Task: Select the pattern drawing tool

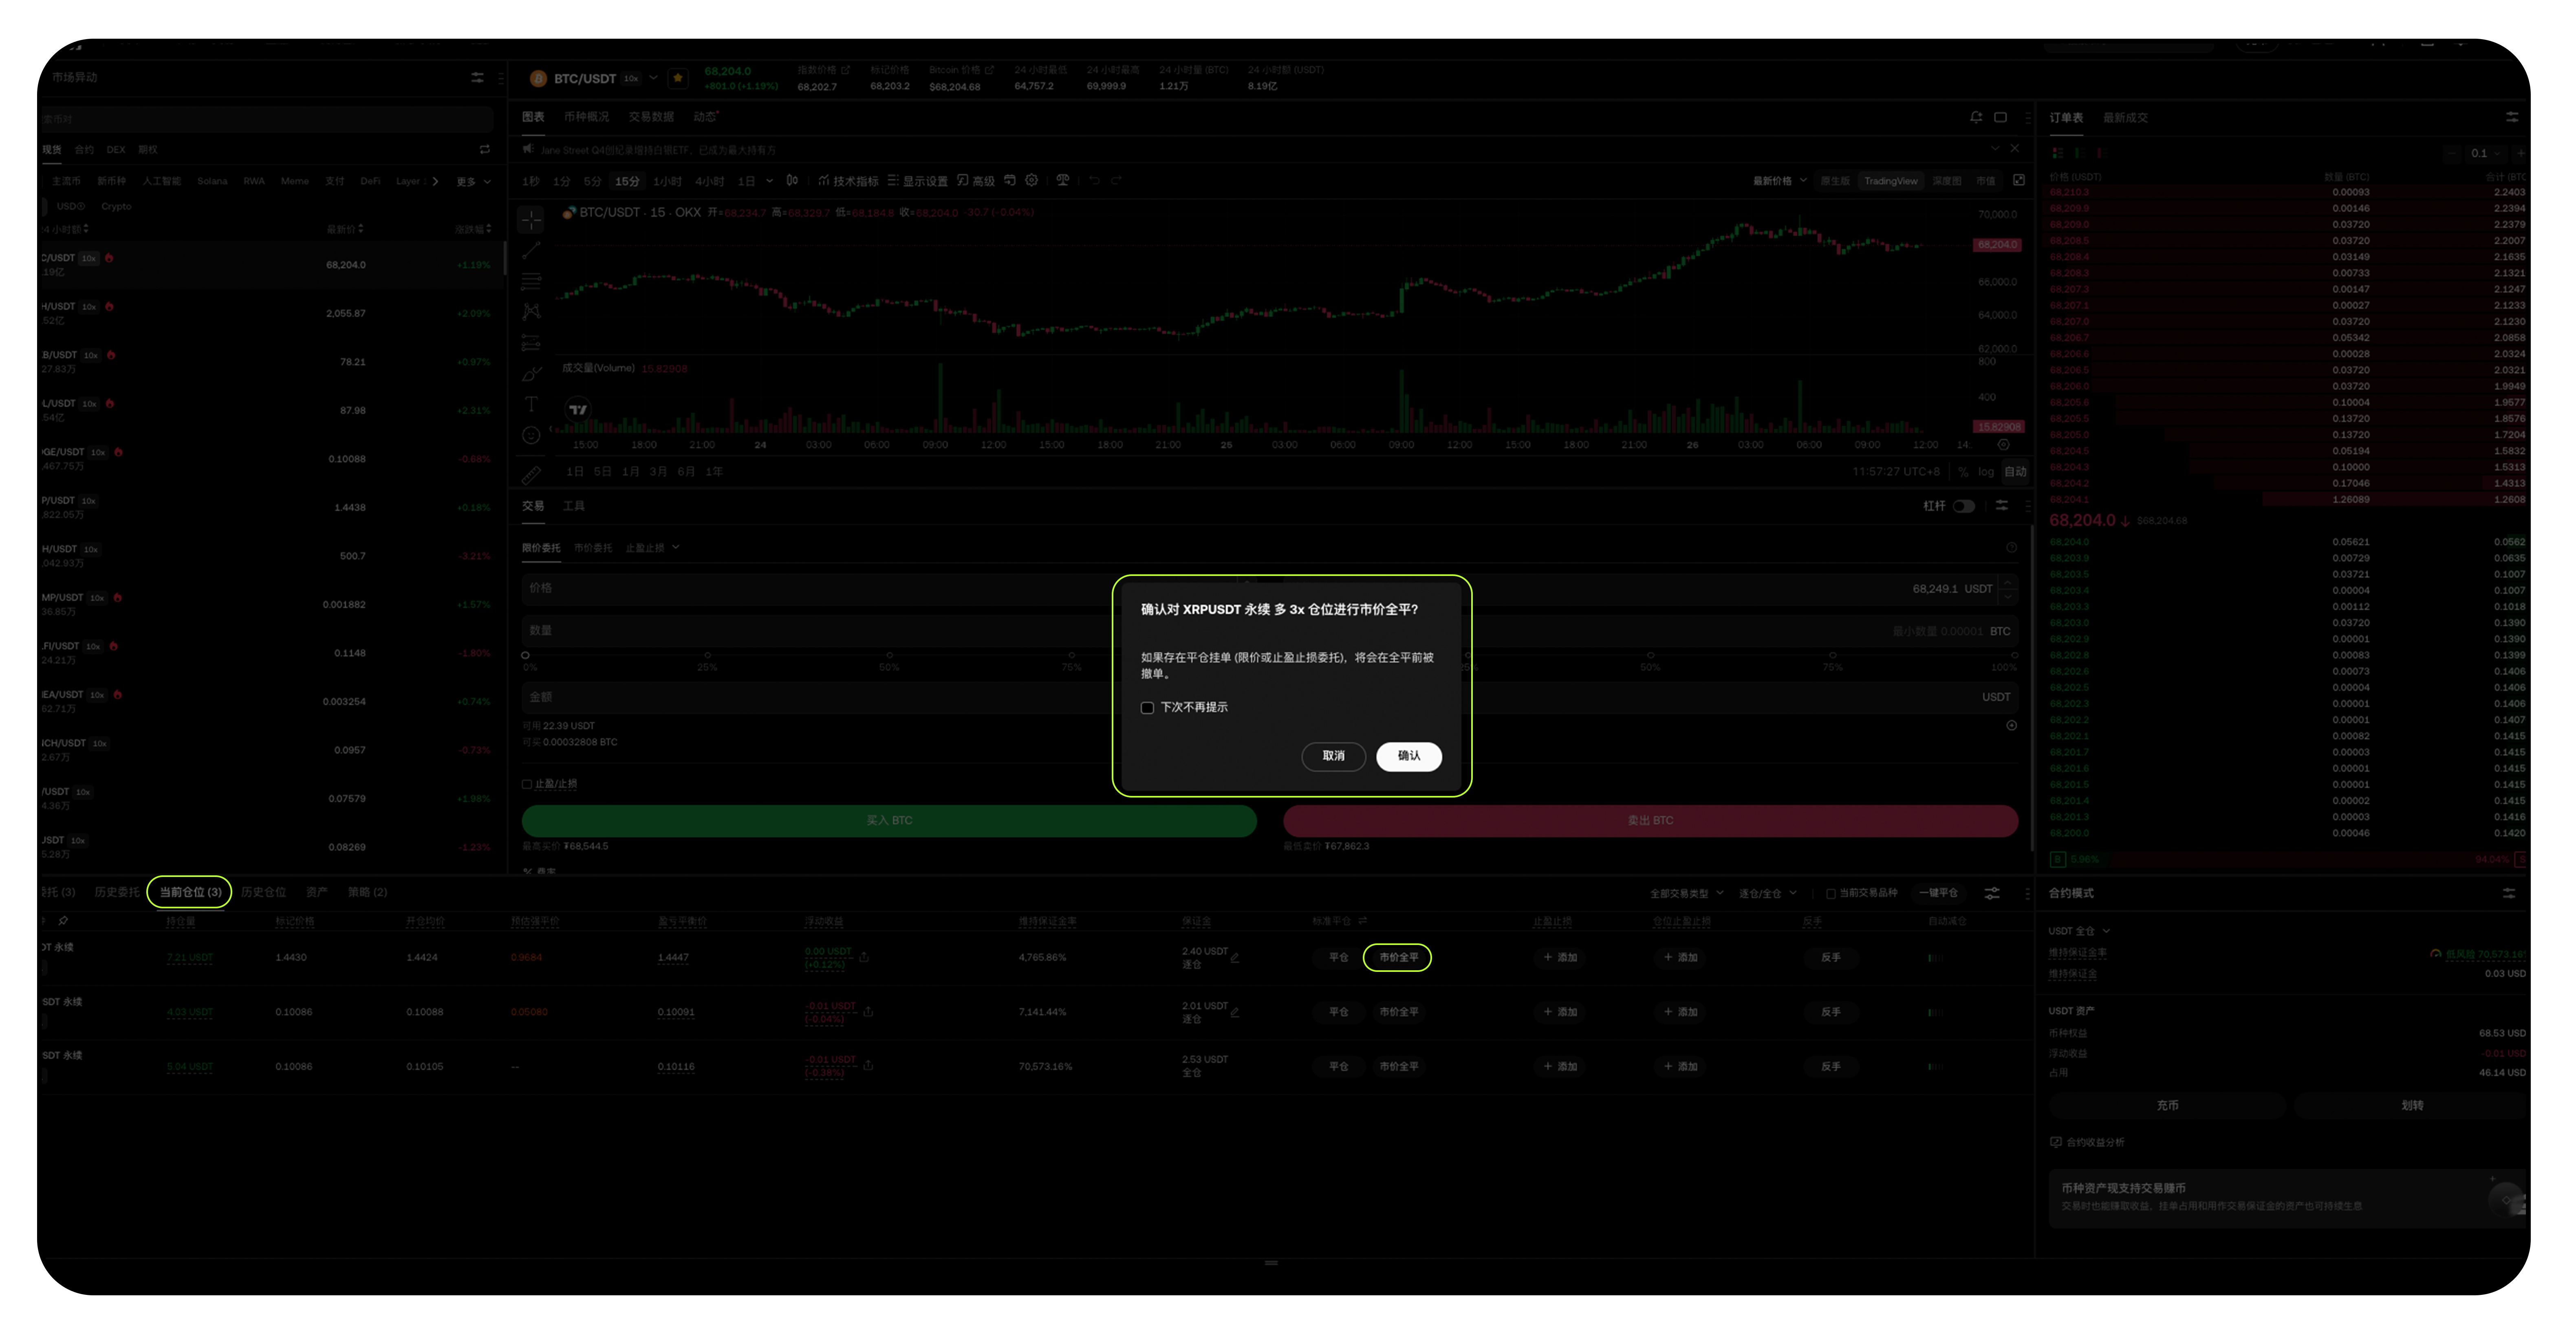Action: 531,312
